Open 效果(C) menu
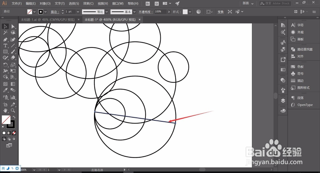This screenshot has width=320, height=173. pyautogui.click(x=88, y=4)
